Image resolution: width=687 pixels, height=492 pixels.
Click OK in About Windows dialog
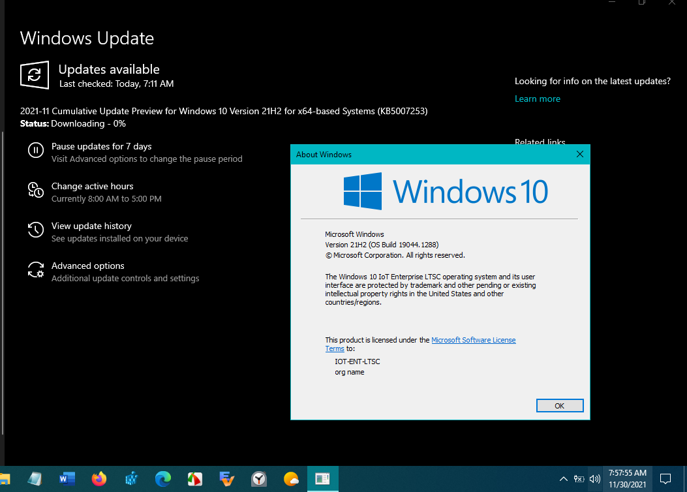coord(560,406)
